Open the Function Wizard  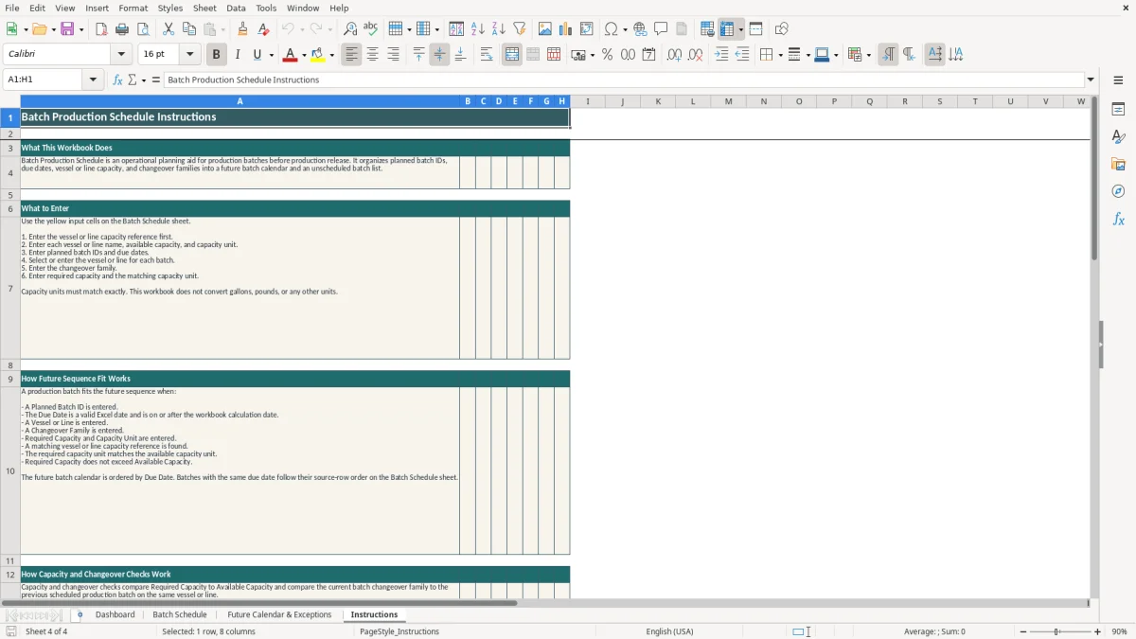(118, 80)
